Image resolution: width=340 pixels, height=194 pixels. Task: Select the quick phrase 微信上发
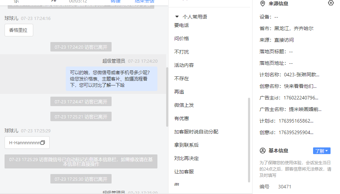184,105
